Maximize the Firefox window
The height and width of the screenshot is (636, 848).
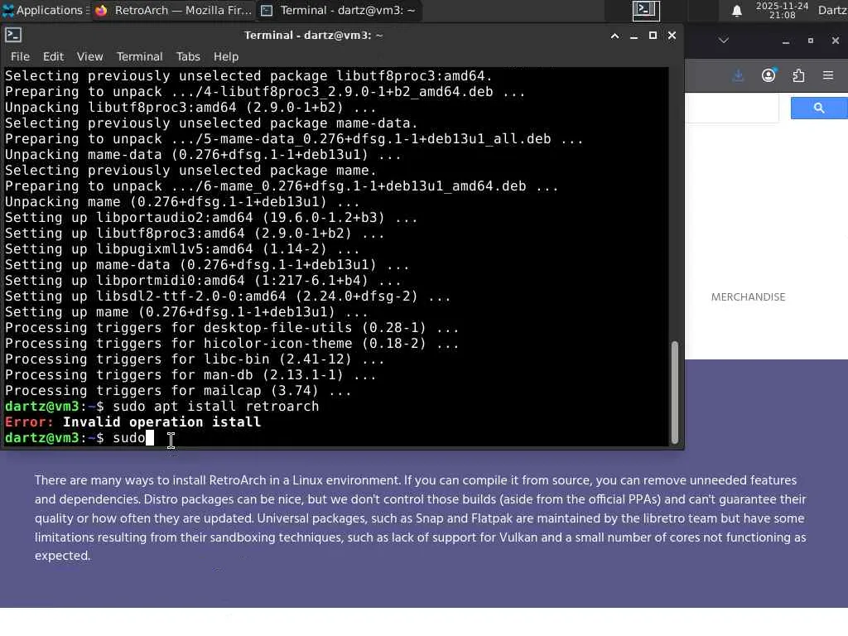click(810, 41)
